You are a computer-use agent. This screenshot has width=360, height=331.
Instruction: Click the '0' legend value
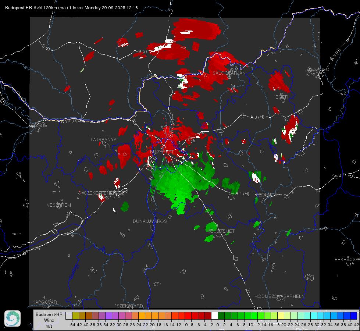pyautogui.click(x=218, y=325)
